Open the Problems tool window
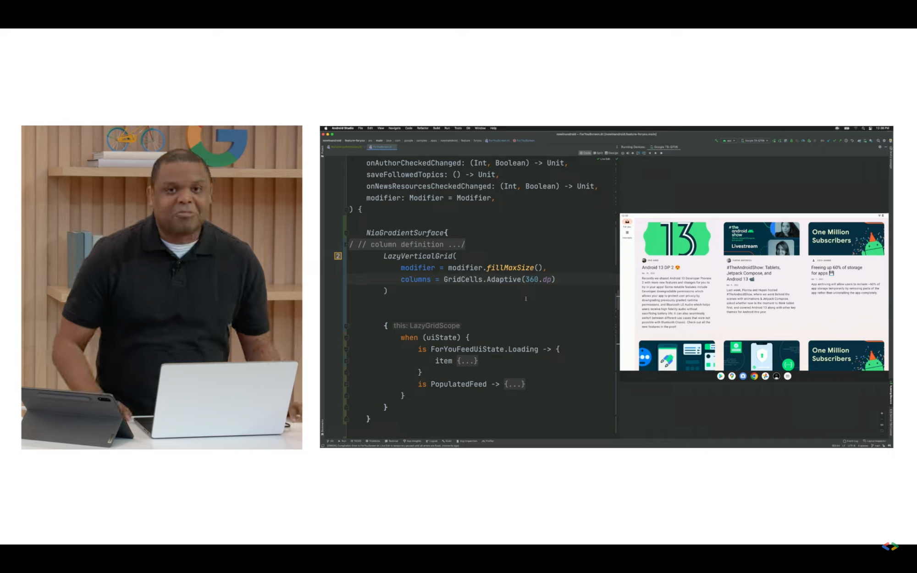This screenshot has width=917, height=573. coord(373,441)
